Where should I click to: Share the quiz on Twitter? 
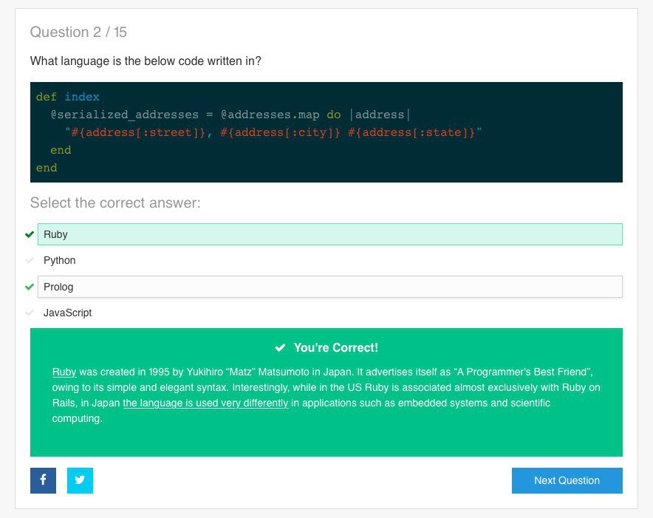click(x=80, y=480)
